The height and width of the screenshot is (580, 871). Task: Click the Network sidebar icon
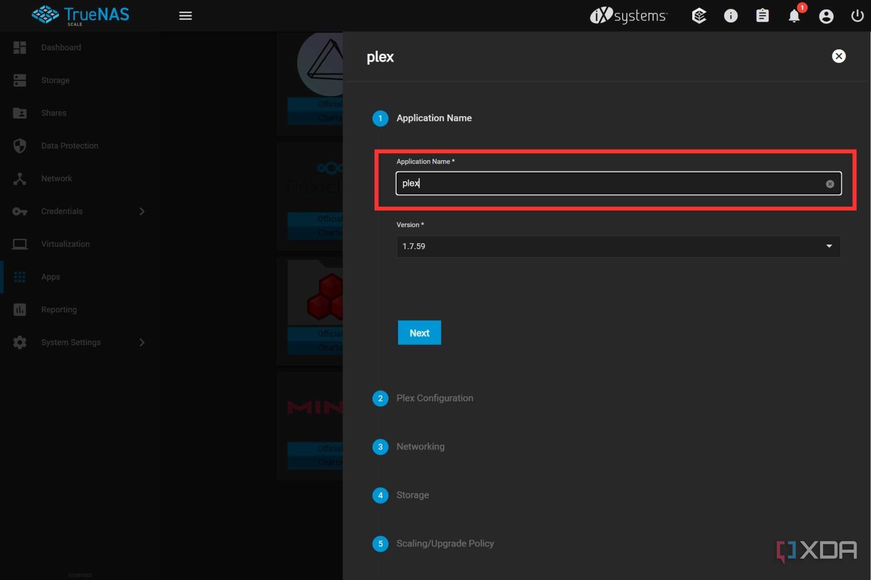[x=19, y=178]
